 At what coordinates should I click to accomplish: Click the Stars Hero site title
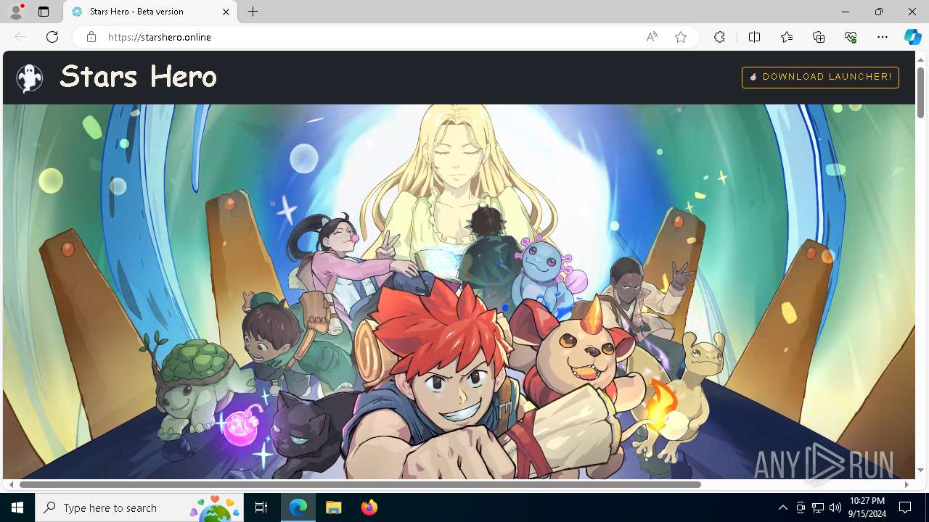(x=138, y=76)
